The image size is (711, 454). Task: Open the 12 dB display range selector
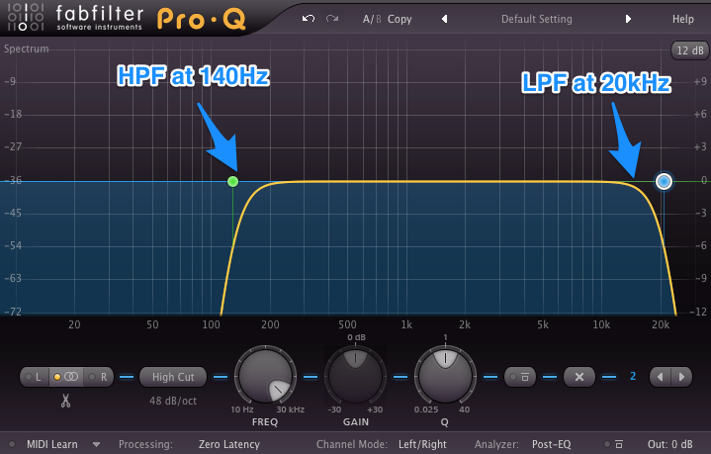pyautogui.click(x=689, y=50)
